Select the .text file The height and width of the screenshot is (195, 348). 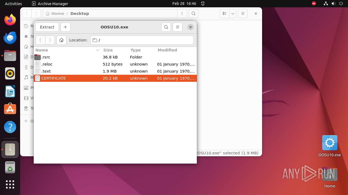pyautogui.click(x=115, y=71)
